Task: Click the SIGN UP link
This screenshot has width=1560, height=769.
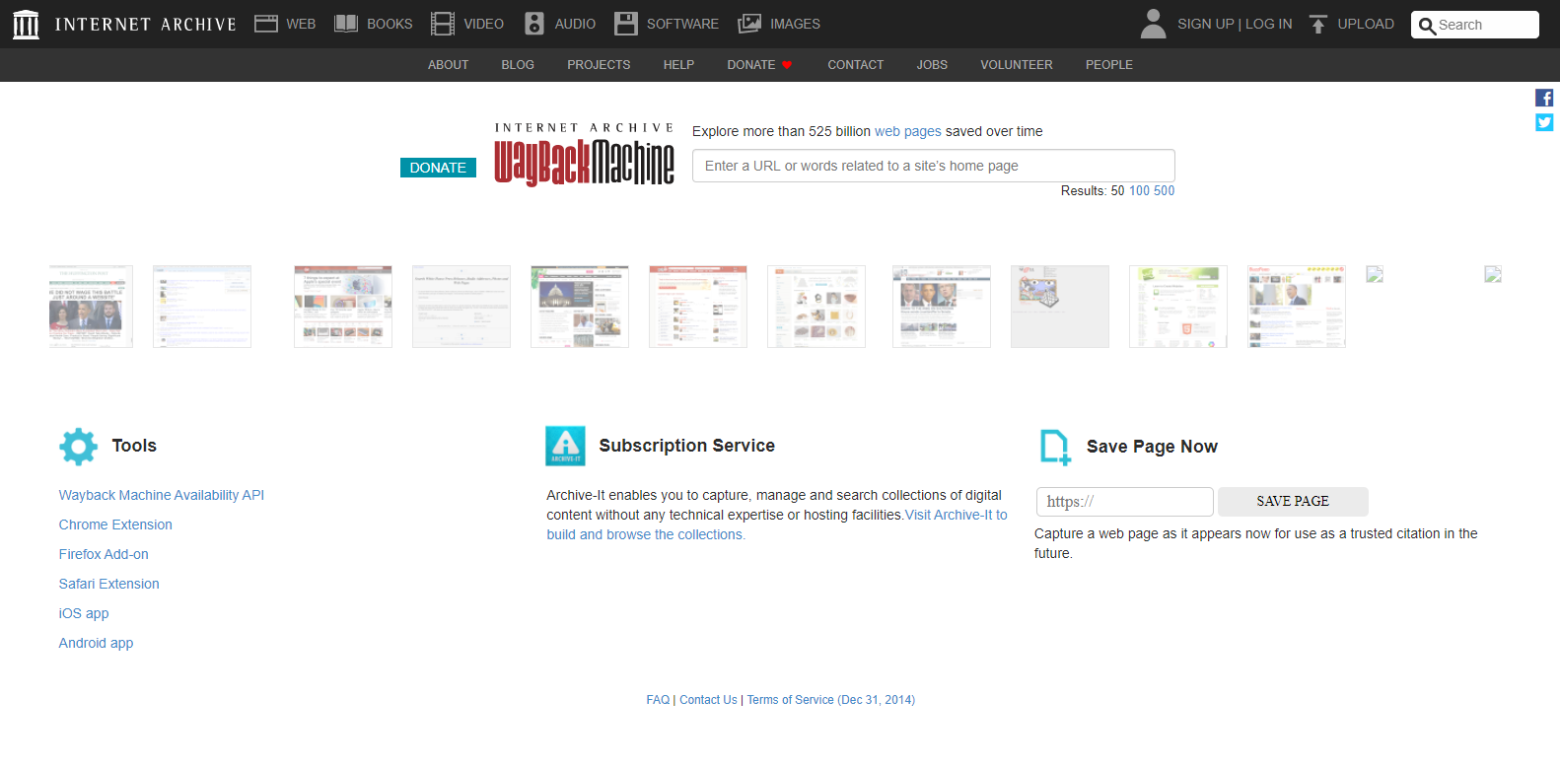Action: tap(1206, 24)
